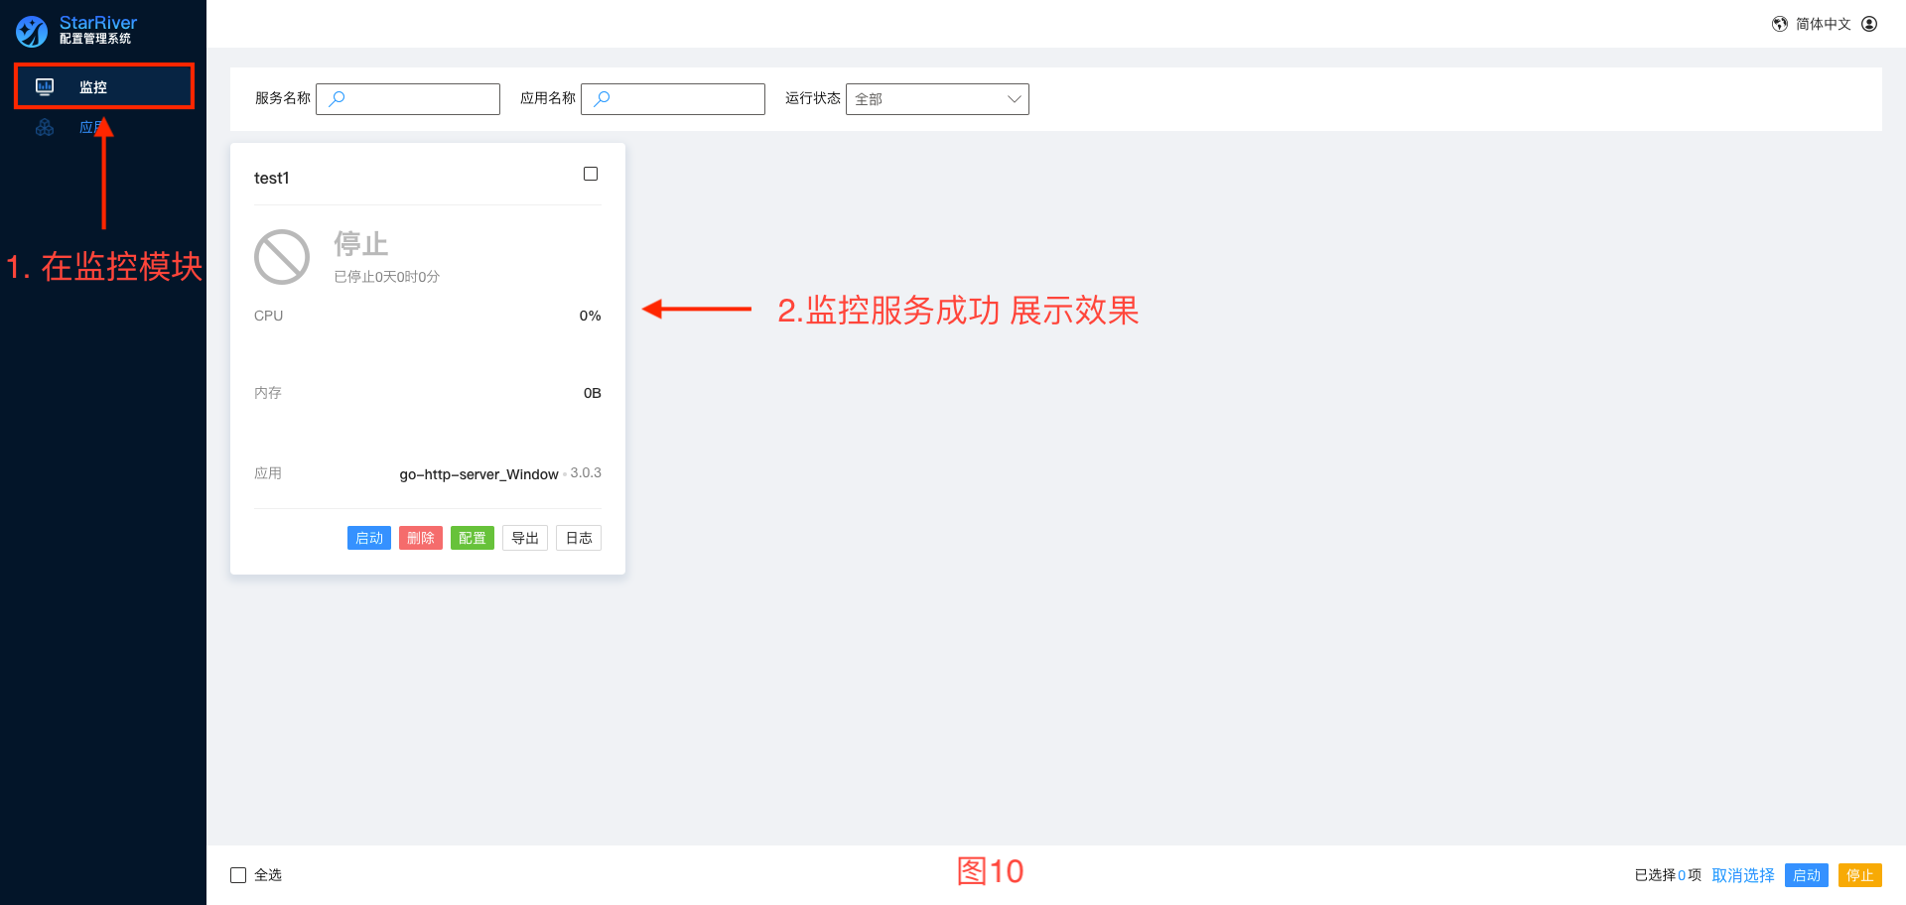
Task: Click the StarRiver logo icon
Action: tap(32, 31)
